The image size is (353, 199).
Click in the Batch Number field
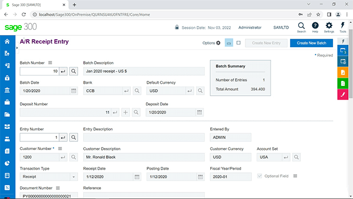(x=40, y=71)
